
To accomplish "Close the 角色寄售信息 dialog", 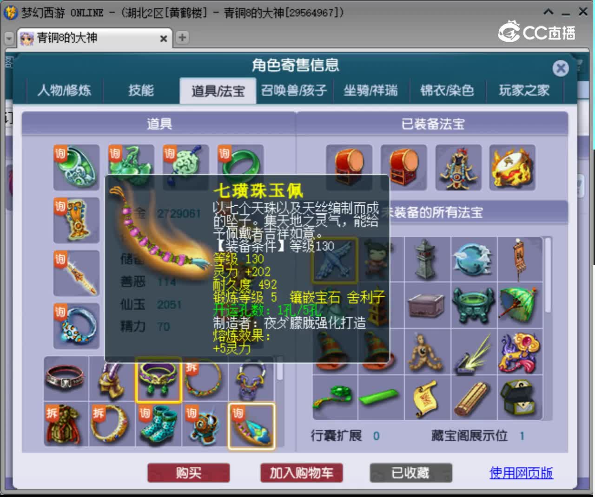I will [x=561, y=68].
